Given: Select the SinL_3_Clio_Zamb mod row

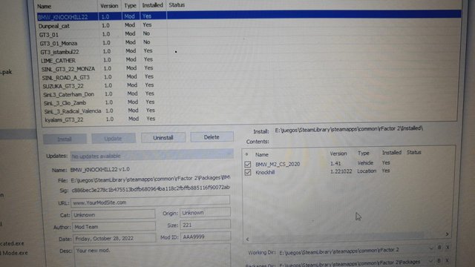Looking at the screenshot, I should pos(249,102).
